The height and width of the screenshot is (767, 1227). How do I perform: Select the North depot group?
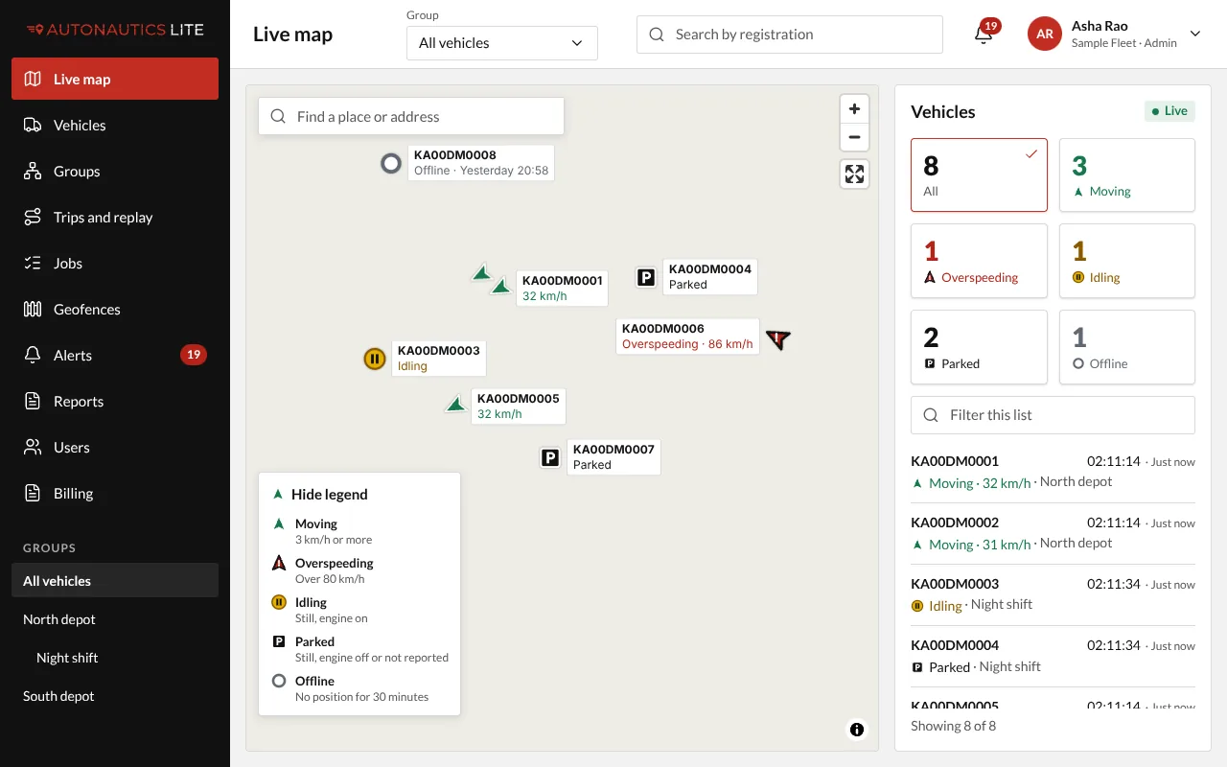pyautogui.click(x=115, y=619)
